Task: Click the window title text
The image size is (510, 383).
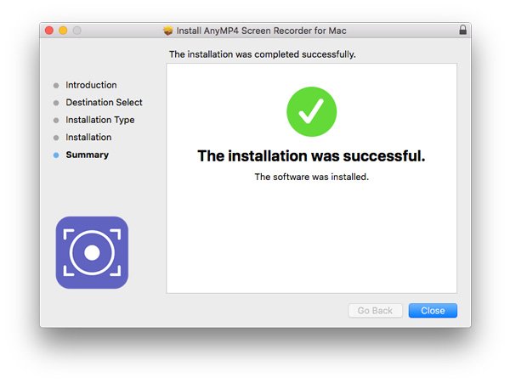Action: click(x=261, y=31)
